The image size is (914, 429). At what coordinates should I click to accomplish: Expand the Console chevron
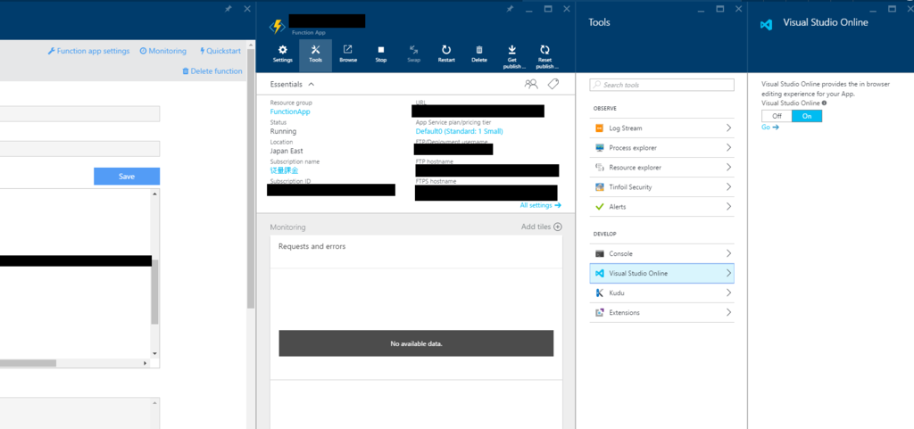tap(728, 254)
